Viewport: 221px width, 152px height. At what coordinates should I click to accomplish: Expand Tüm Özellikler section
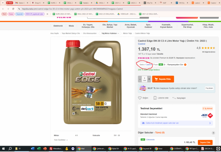tap(61, 140)
